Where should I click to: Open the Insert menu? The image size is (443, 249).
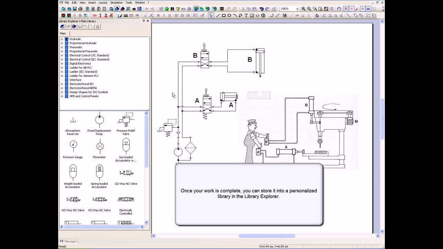(92, 2)
